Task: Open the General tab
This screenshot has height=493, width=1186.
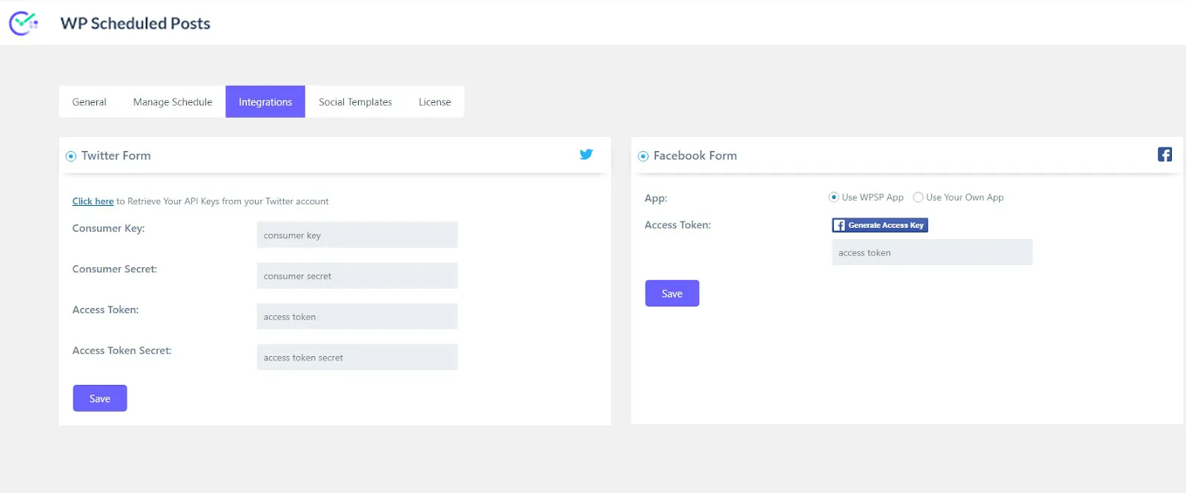Action: 89,102
